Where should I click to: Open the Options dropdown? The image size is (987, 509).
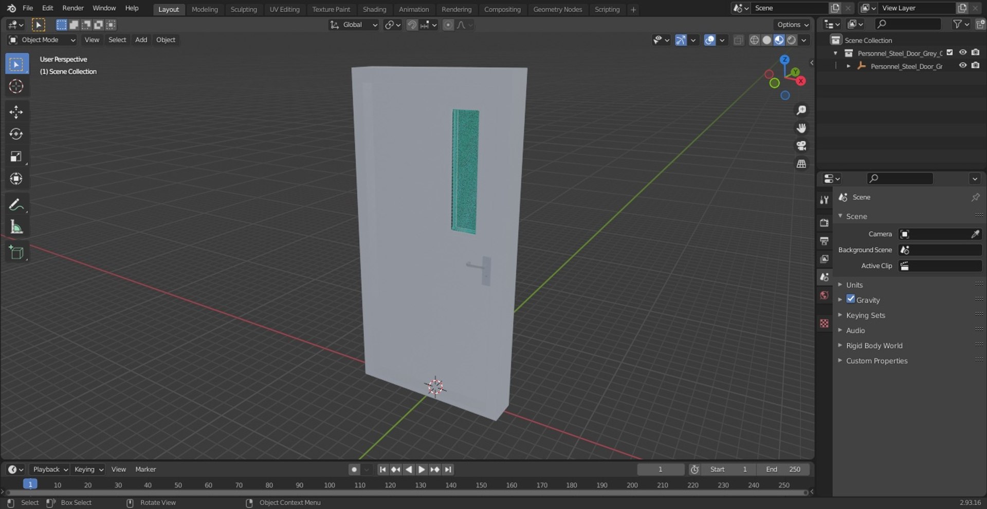(792, 25)
